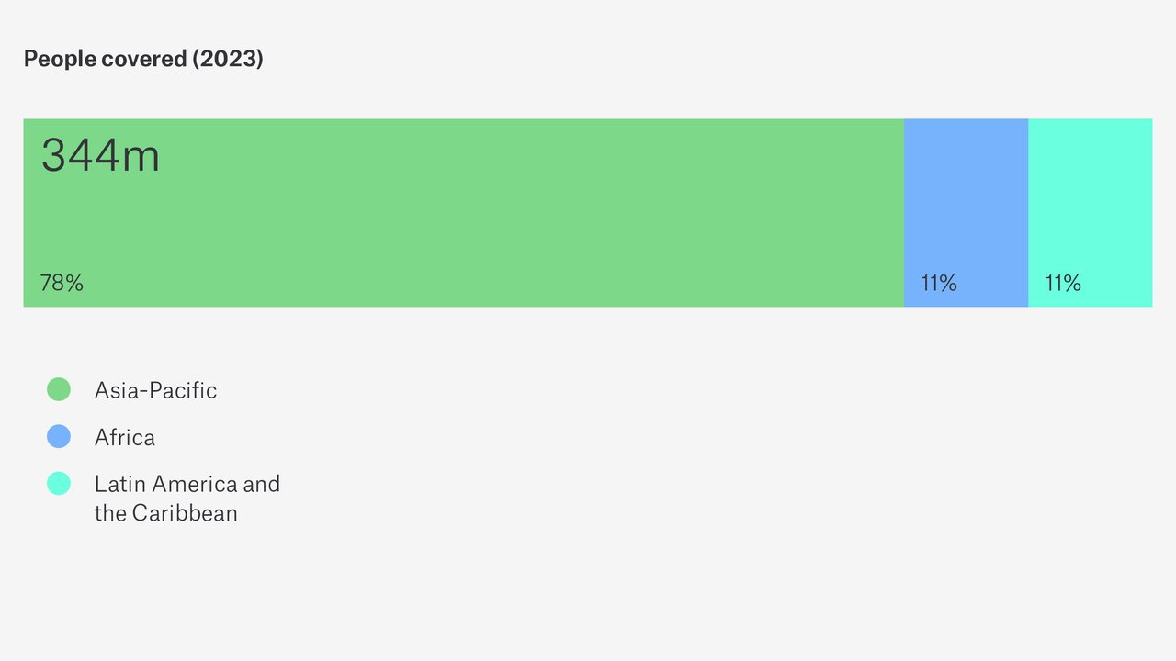
Task: Click the Africa legend label
Action: click(x=125, y=437)
